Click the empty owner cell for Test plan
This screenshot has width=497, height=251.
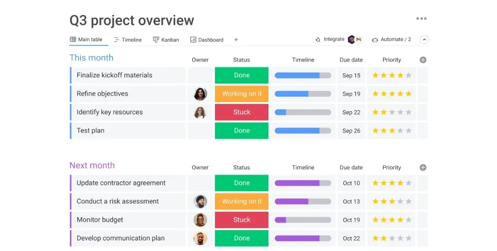coord(200,131)
